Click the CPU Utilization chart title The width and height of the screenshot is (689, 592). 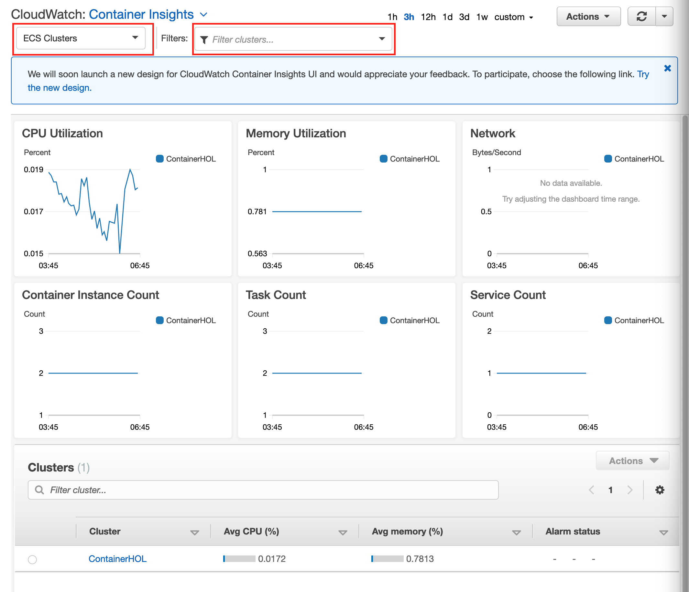[62, 133]
